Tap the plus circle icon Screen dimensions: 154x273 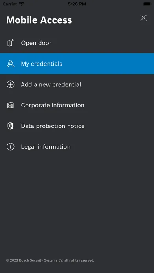click(11, 84)
